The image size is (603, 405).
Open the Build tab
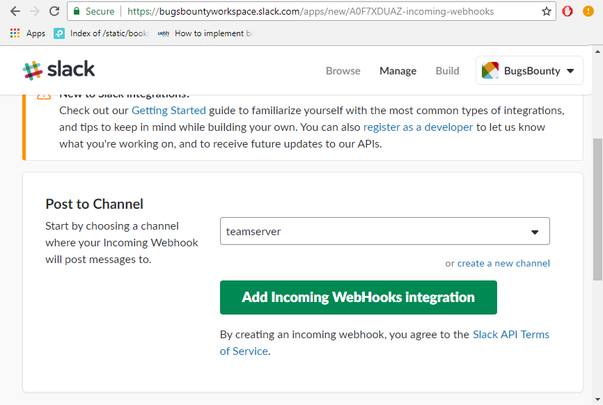[x=447, y=70]
